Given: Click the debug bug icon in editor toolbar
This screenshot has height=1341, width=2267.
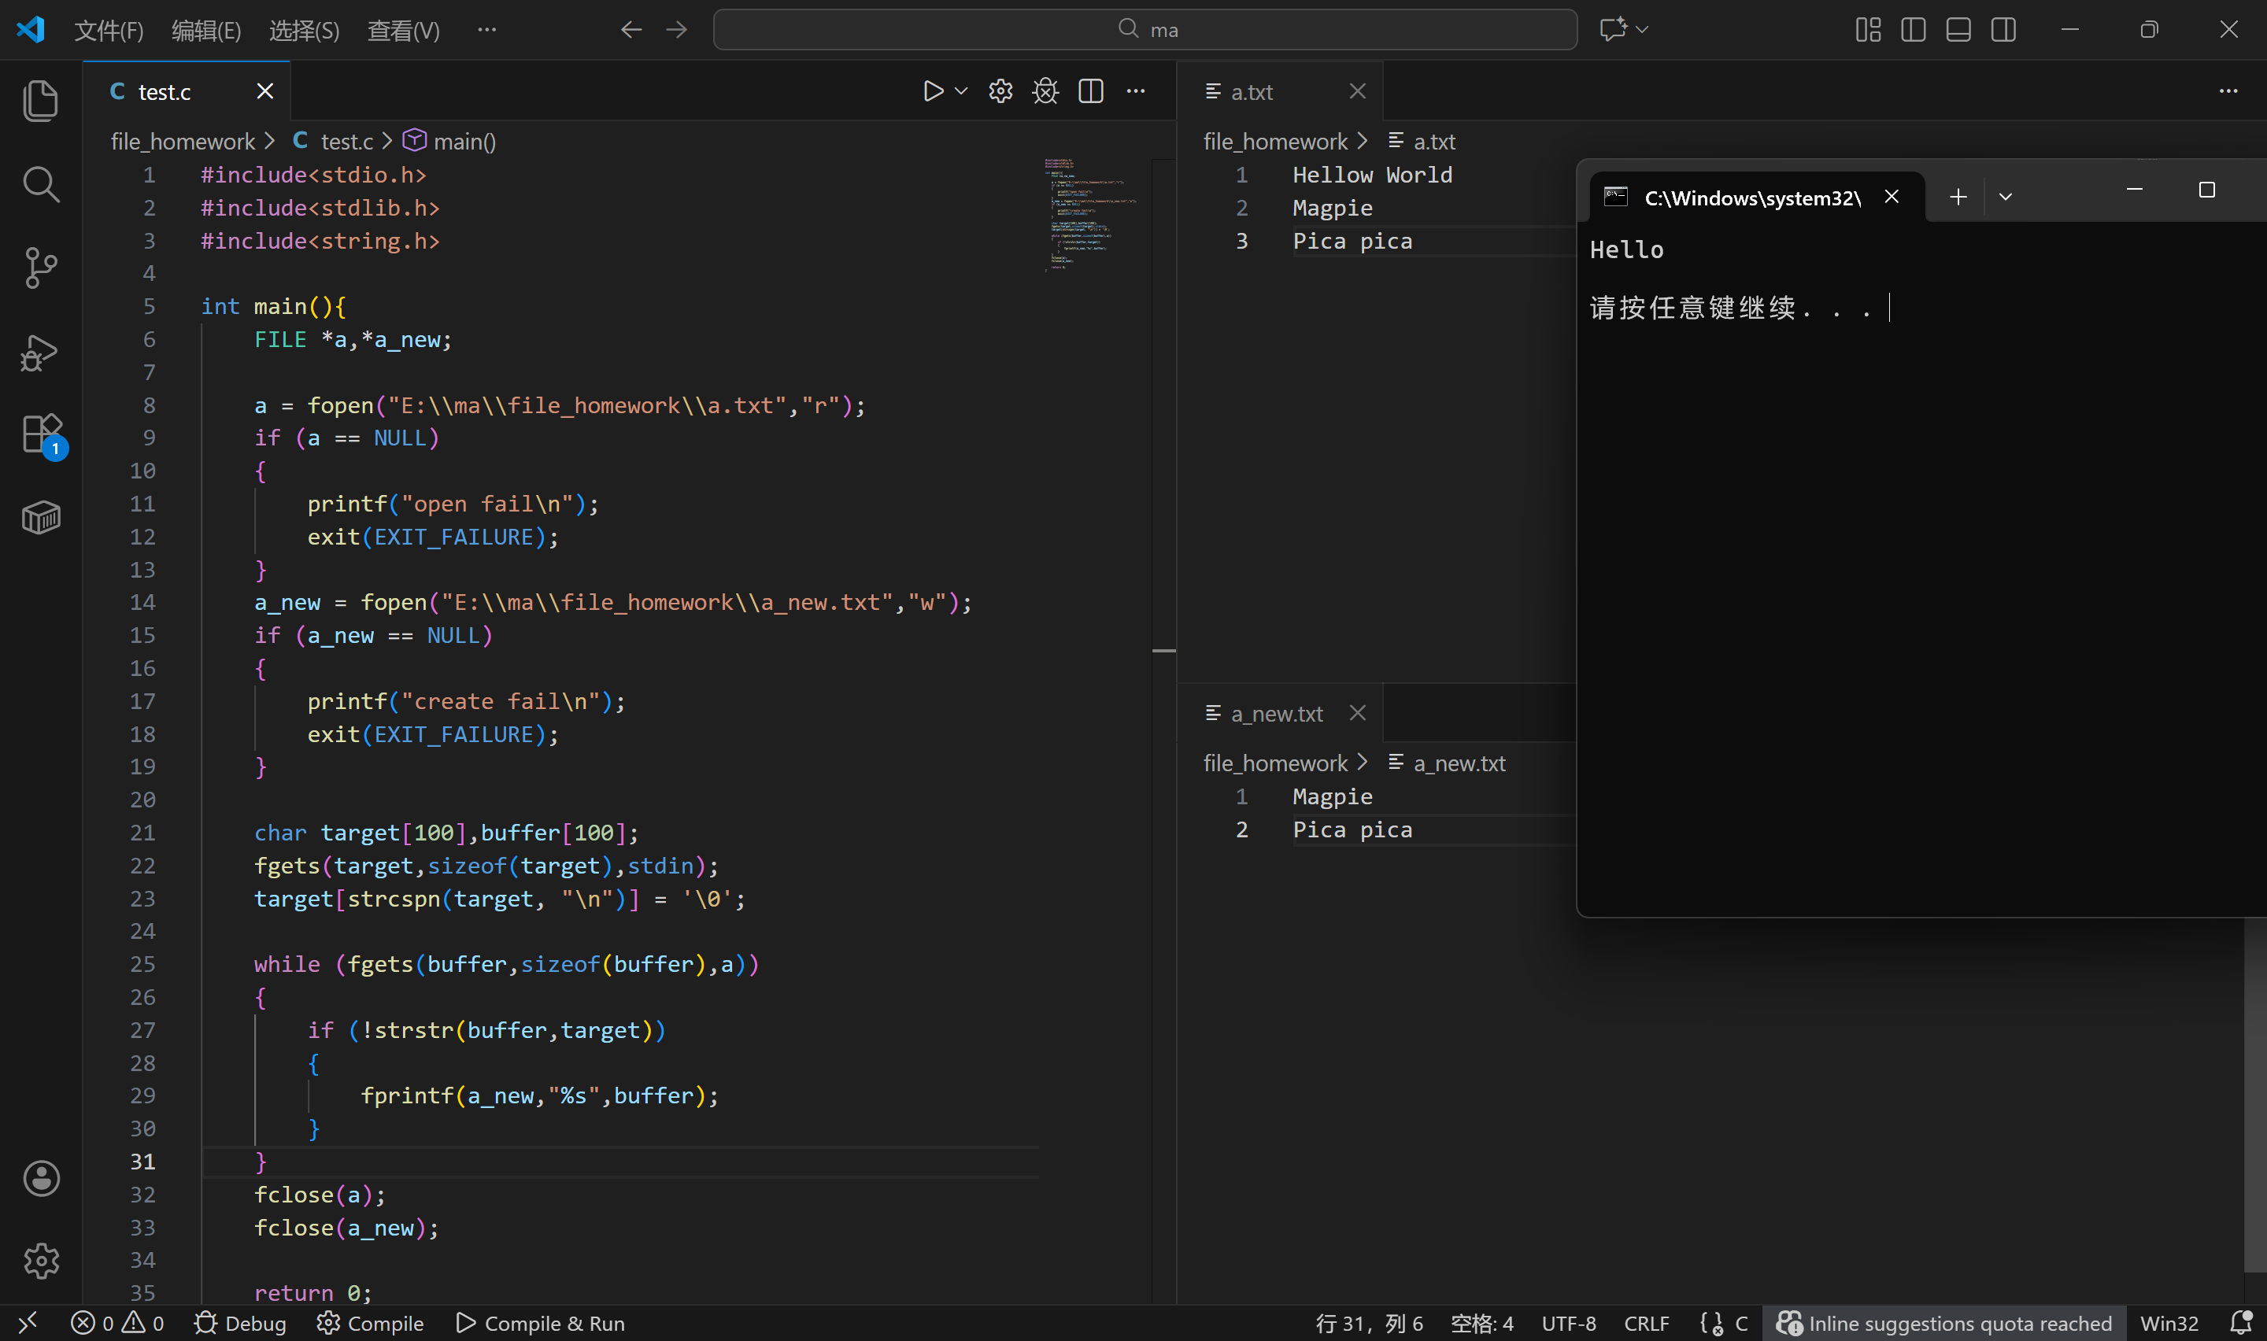Looking at the screenshot, I should pos(1045,91).
